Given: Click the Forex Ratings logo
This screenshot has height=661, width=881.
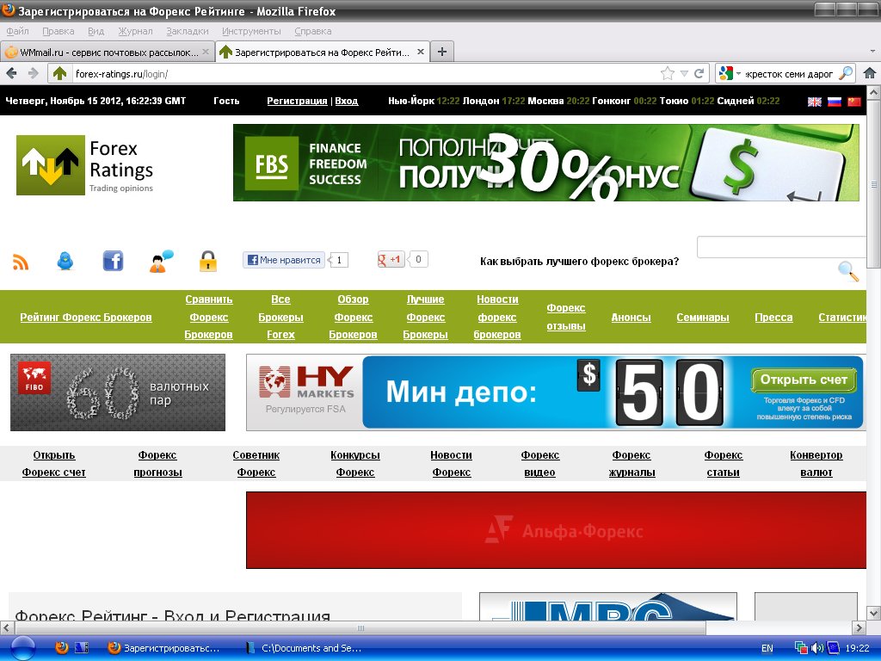Looking at the screenshot, I should tap(85, 165).
